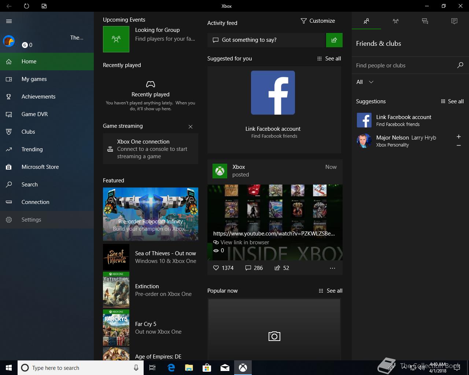Open more options ellipsis on Xbox post
The image size is (469, 375).
[332, 268]
